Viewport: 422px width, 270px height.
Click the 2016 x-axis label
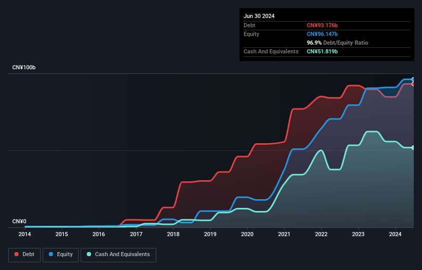point(99,234)
